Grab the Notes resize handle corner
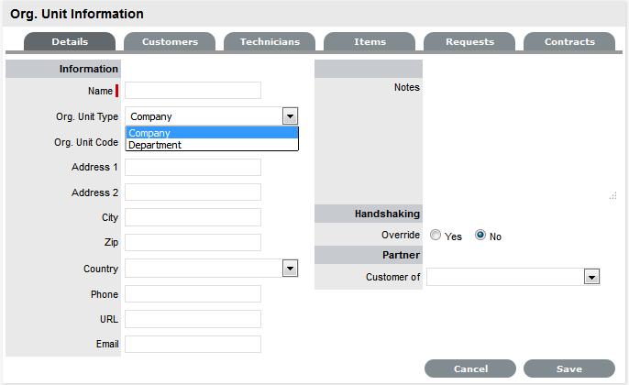Viewport: 629px width, 385px height. 613,195
